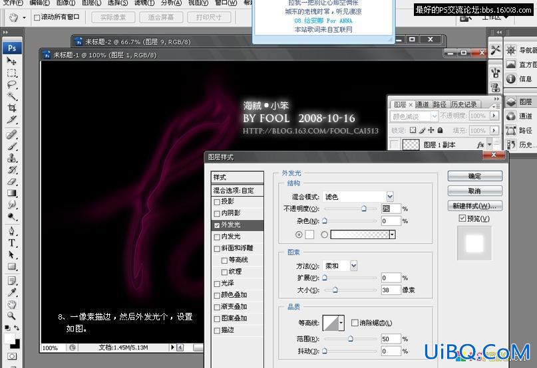Select the Notes tool

(x=11, y=281)
